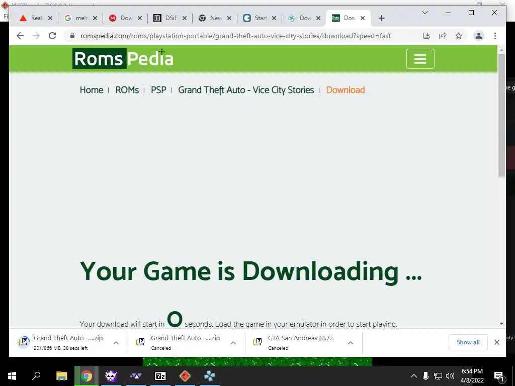This screenshot has width=515, height=386.
Task: Open the bat-shaped app in taskbar
Action: point(136,376)
